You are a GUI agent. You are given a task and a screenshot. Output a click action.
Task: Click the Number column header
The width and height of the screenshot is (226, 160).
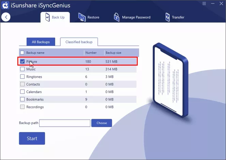pyautogui.click(x=91, y=53)
